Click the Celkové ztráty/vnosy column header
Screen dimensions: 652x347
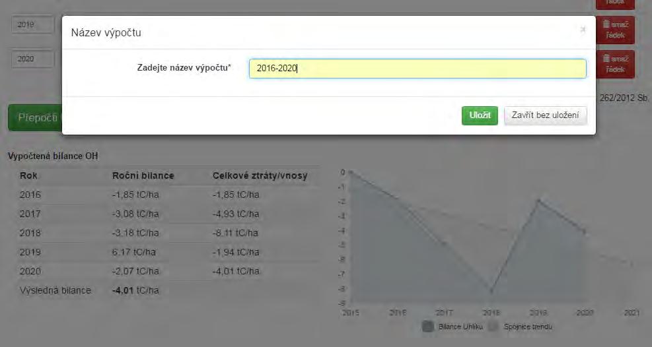[x=260, y=175]
